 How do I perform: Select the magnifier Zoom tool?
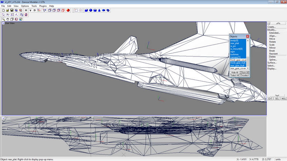[3, 19]
